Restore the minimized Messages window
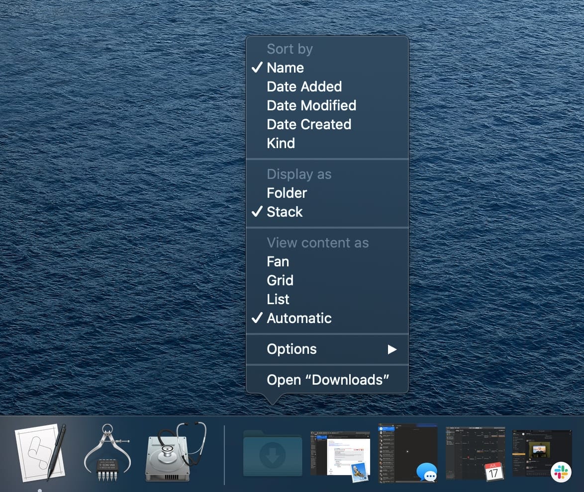584x492 pixels. pos(407,453)
